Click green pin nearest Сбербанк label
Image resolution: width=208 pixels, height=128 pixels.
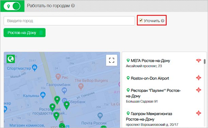[67, 105]
